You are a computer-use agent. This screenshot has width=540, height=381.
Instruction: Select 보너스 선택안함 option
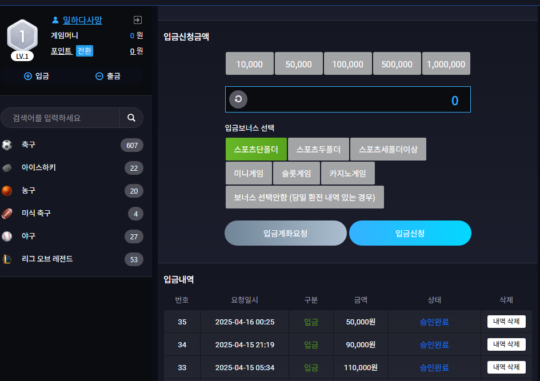pos(305,197)
